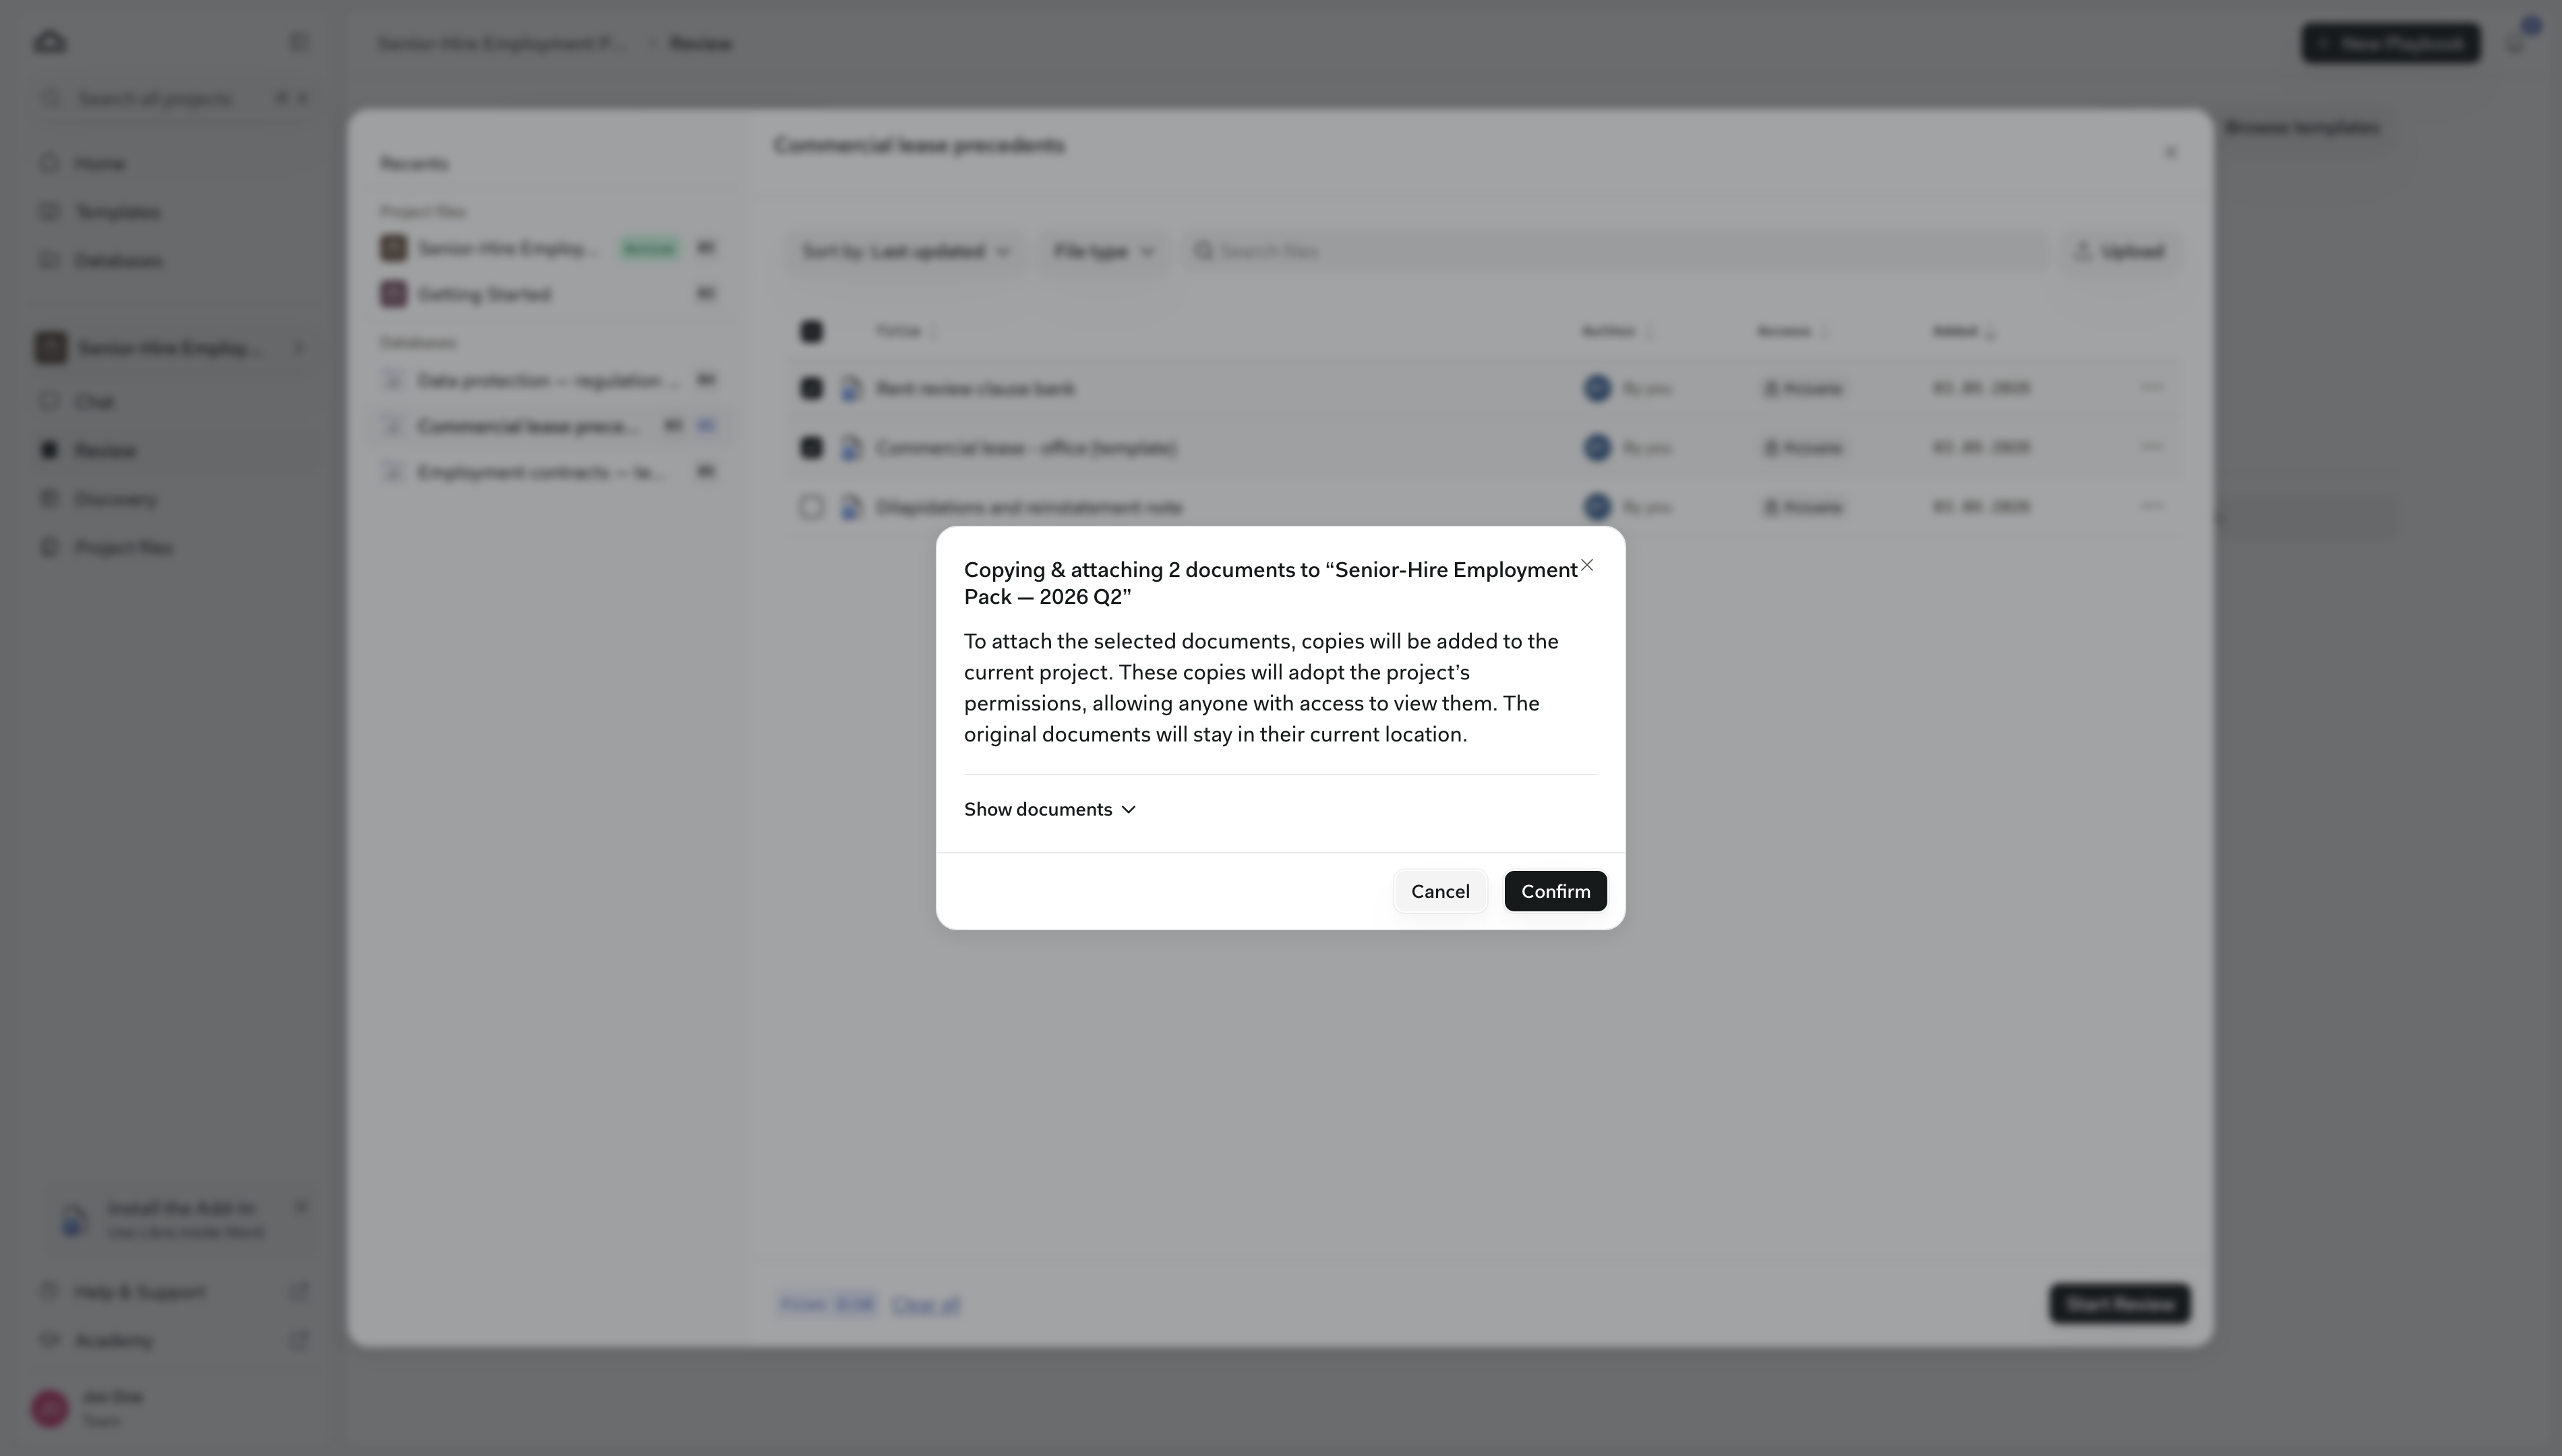Open Home in the blurred sidebar
Screen dimensions: 2562x1456
100,163
